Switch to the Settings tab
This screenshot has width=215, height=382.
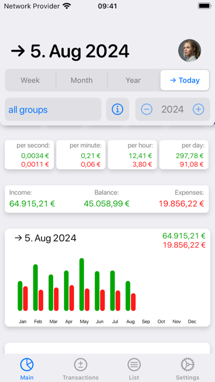188,369
